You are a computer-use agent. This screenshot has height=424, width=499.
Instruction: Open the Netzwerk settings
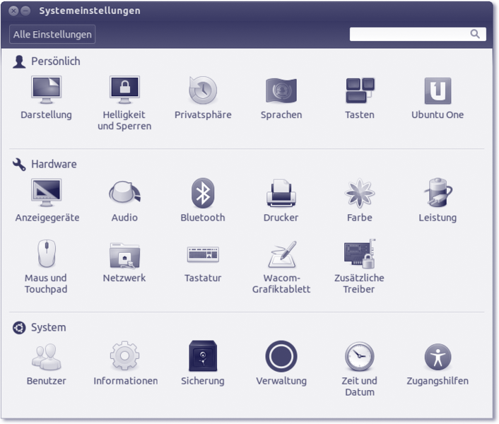[x=124, y=255]
